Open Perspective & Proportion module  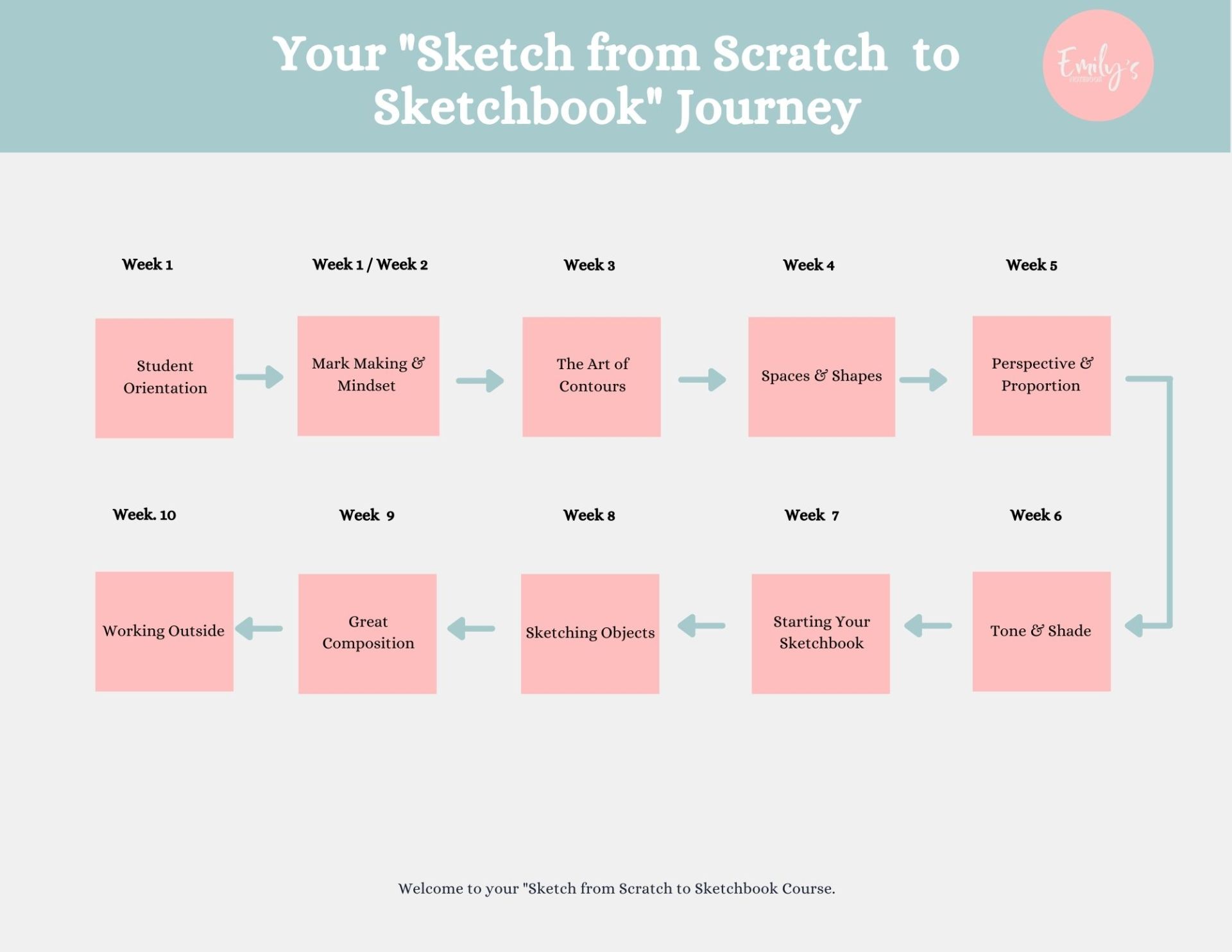pos(1041,376)
